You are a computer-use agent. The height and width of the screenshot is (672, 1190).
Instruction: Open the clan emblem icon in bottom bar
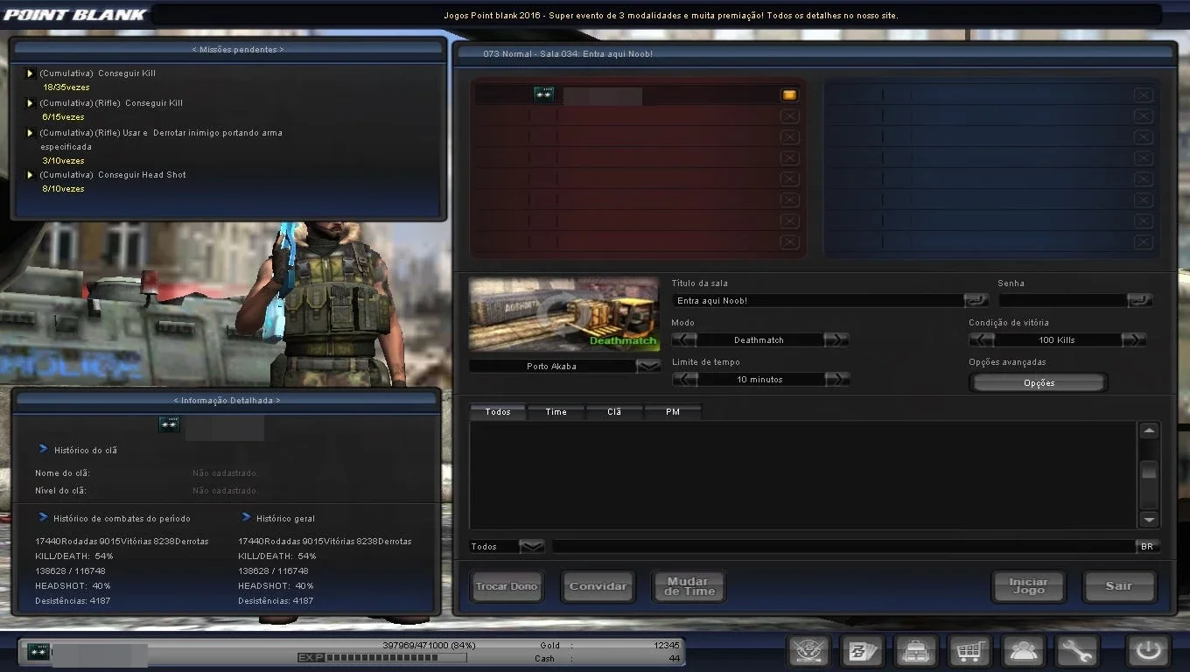pyautogui.click(x=808, y=651)
